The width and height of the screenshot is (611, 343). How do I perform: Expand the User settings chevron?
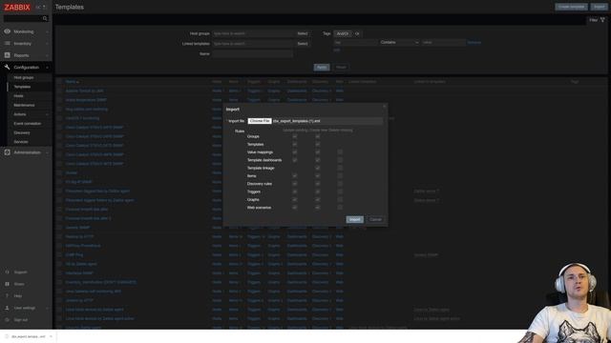click(x=47, y=308)
